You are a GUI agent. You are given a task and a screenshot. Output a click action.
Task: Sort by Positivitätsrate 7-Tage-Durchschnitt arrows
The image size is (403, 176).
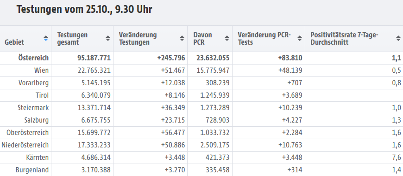(398, 38)
